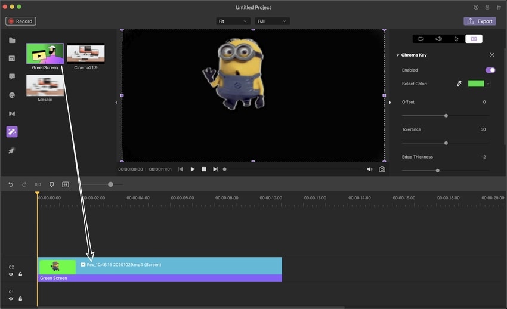This screenshot has height=309, width=507.
Task: Open the Fit zoom dropdown
Action: tap(233, 21)
